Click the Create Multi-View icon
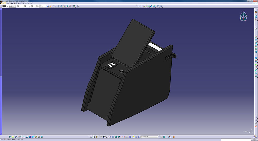 30,137
